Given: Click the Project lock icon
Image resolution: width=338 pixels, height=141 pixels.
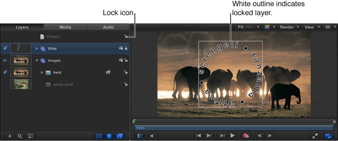Looking at the screenshot, I should [x=126, y=36].
